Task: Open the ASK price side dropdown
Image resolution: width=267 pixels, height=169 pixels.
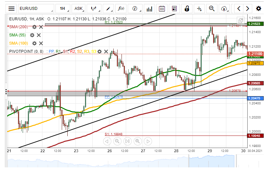Action: pyautogui.click(x=78, y=9)
